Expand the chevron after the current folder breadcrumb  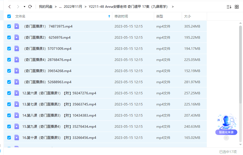click(x=173, y=7)
